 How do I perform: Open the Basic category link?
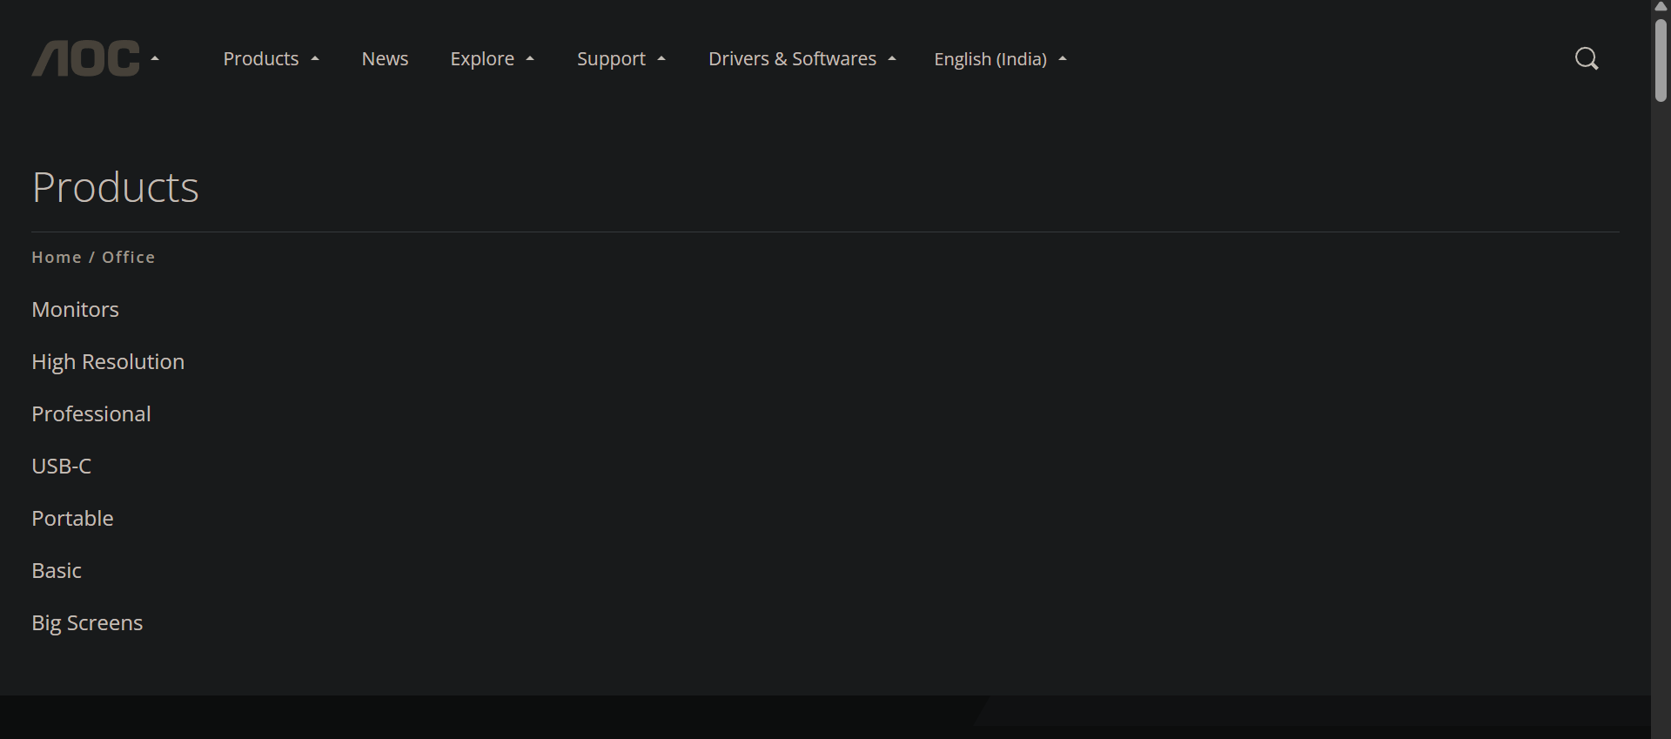click(x=57, y=570)
